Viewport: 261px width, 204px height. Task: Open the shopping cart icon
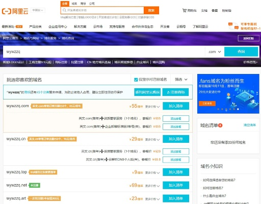click(185, 10)
